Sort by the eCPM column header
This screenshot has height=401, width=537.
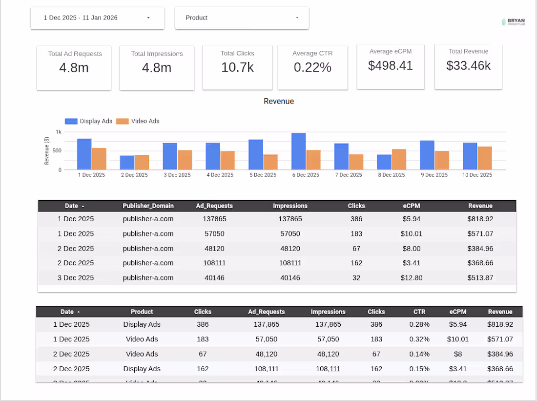pos(411,206)
